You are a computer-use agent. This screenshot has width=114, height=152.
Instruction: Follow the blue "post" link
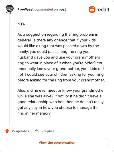coord(62,9)
